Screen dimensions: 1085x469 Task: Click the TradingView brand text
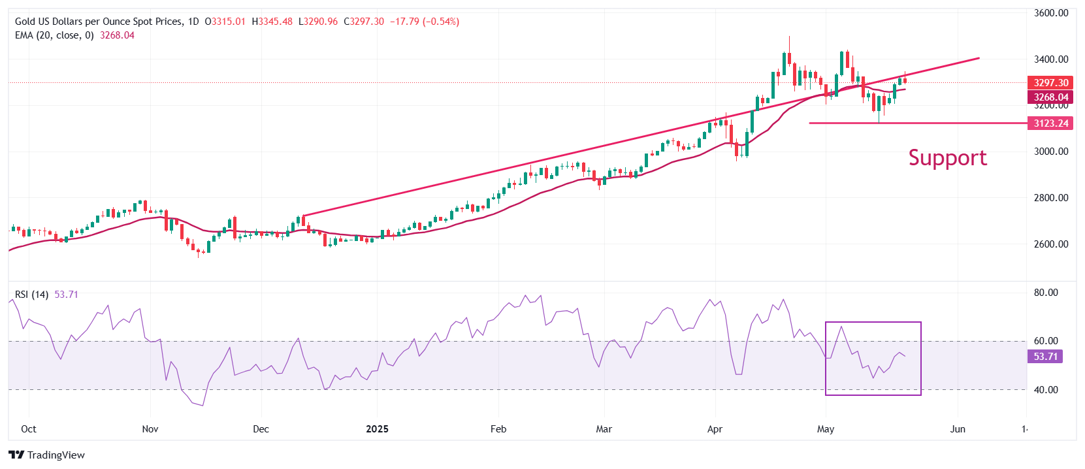[56, 455]
